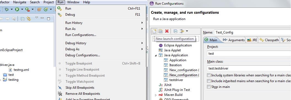The image size is (291, 100).
Task: Open filter dropdown arrow in configurations toolbar
Action: tap(187, 31)
